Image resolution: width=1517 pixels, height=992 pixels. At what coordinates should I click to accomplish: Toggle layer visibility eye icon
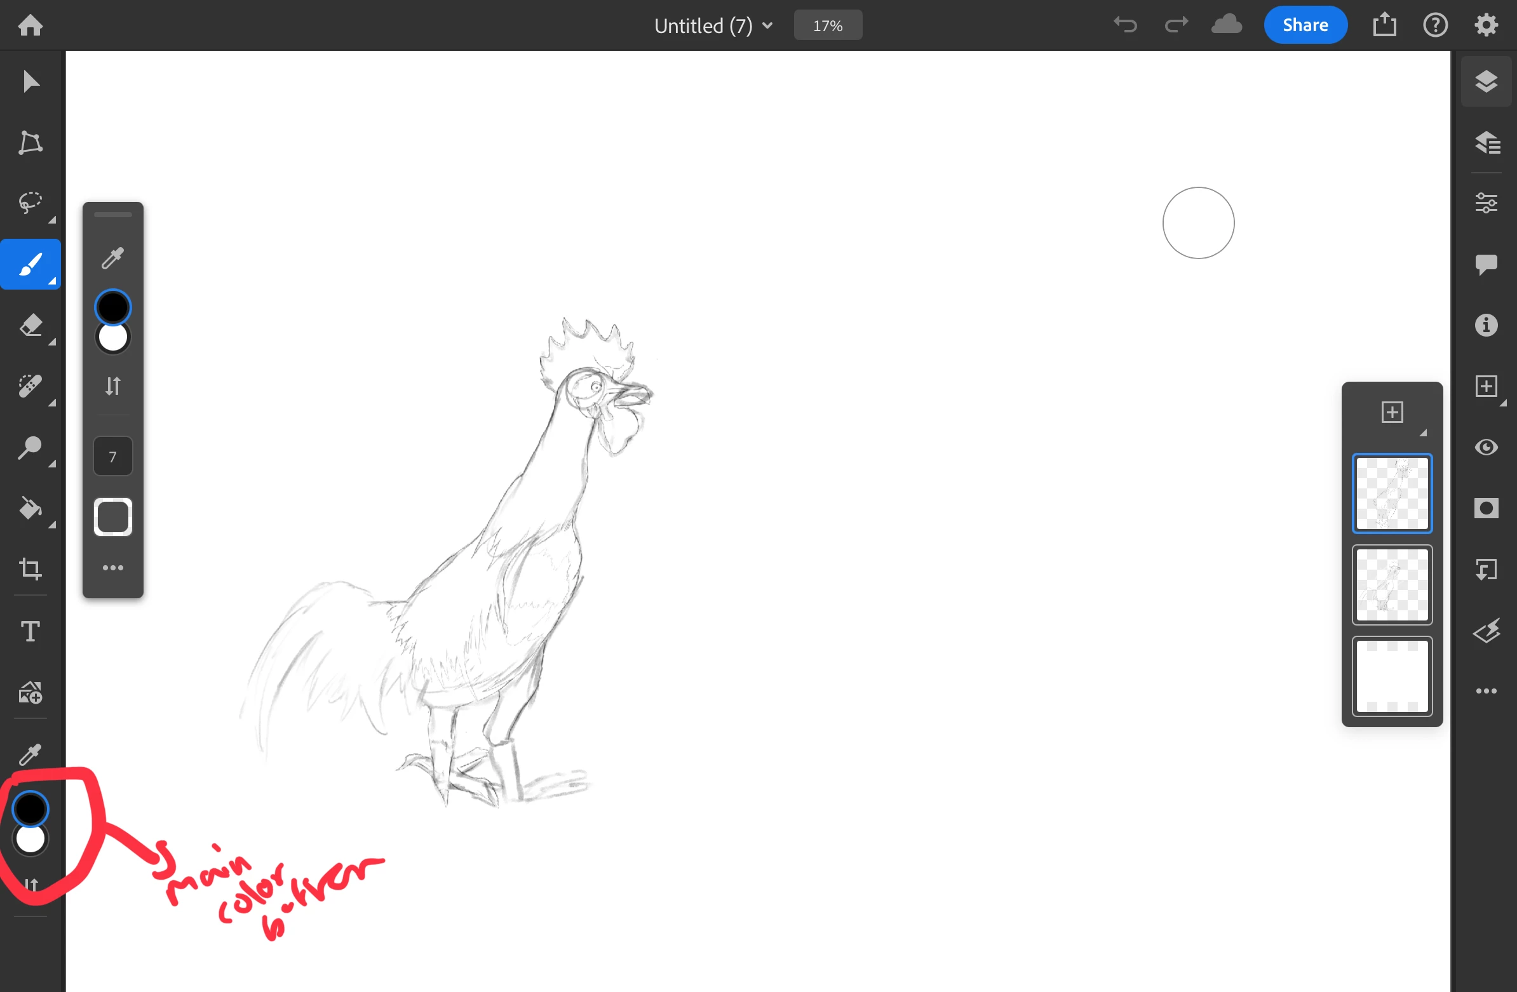(1486, 447)
